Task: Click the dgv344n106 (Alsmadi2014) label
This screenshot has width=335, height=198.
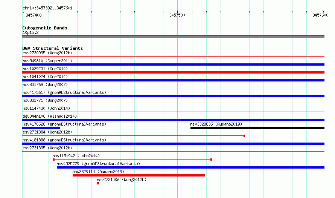Action: pyautogui.click(x=50, y=116)
